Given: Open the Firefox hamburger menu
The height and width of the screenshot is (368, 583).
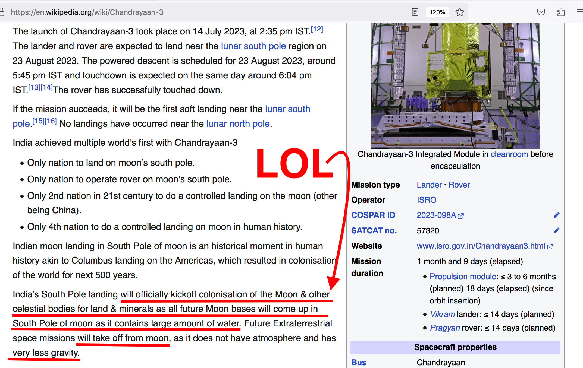Looking at the screenshot, I should pyautogui.click(x=579, y=12).
